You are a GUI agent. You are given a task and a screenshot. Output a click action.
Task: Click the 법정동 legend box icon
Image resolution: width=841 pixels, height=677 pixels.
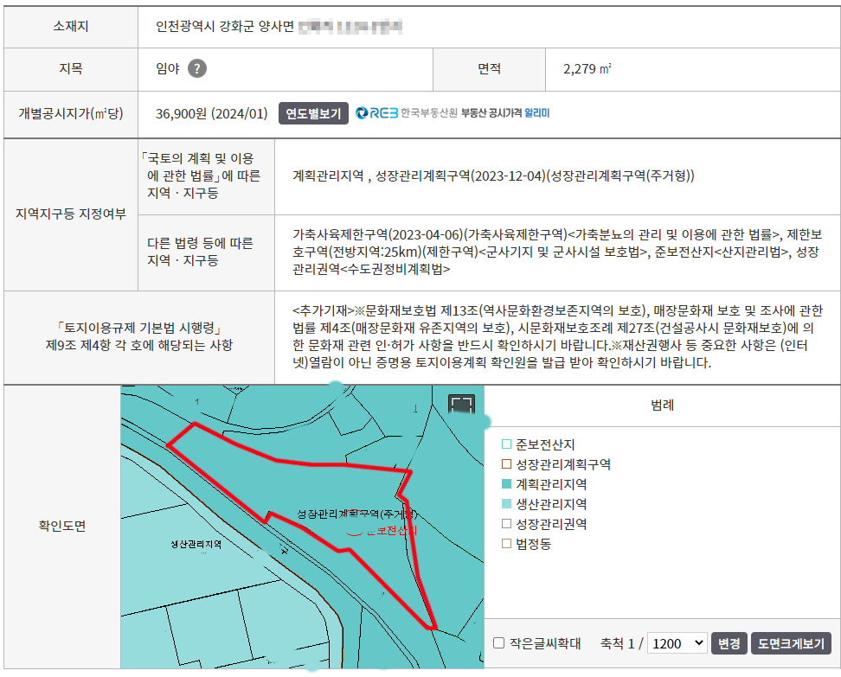coord(506,544)
